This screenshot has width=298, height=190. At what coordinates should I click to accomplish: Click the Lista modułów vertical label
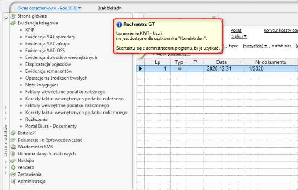pyautogui.click(x=5, y=140)
